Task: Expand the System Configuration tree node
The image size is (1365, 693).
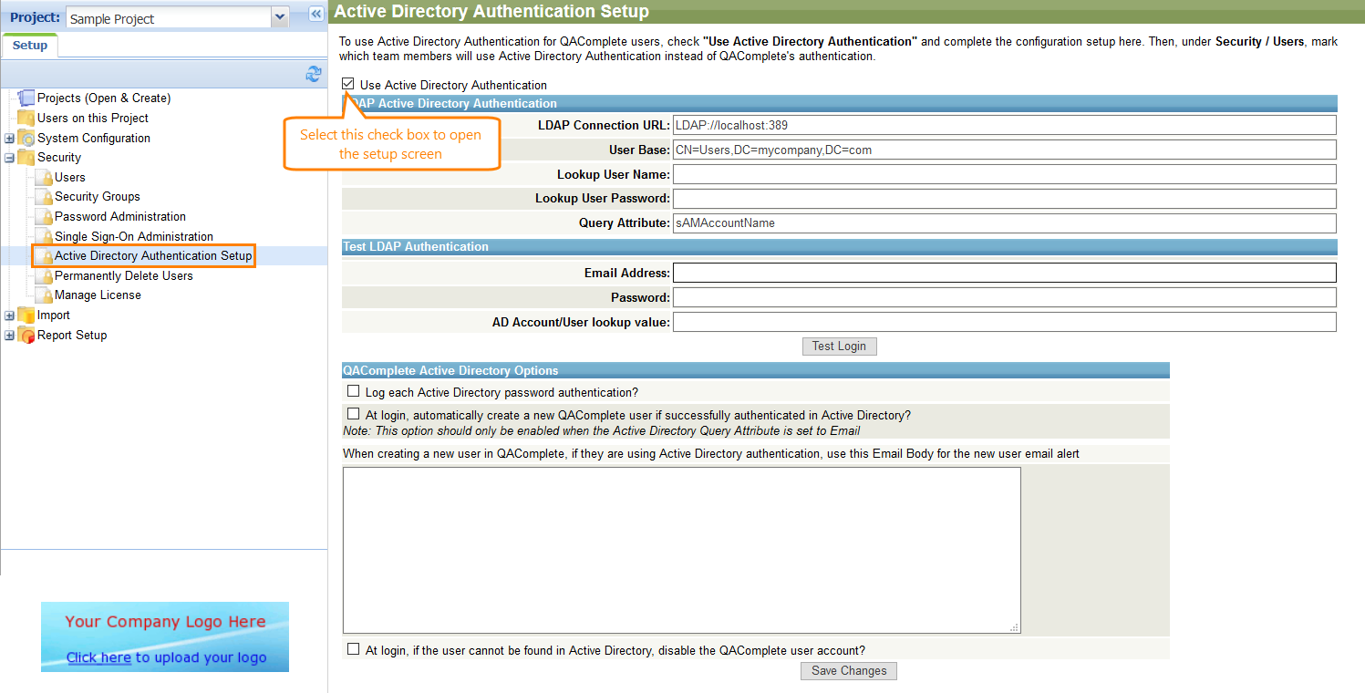Action: pyautogui.click(x=9, y=139)
